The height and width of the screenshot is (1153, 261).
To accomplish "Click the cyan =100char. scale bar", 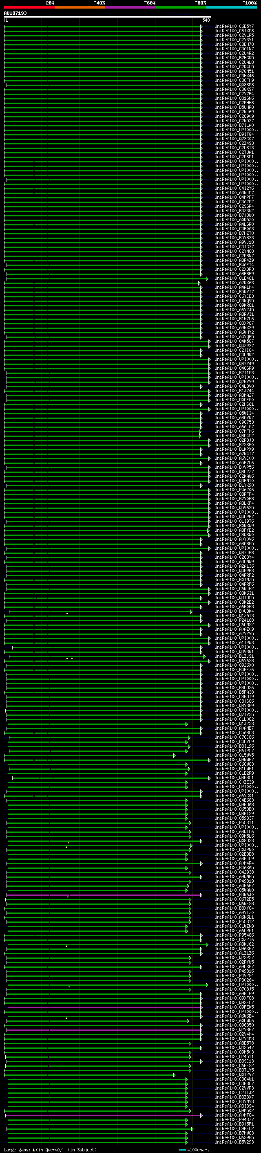I will click(x=182, y=1149).
